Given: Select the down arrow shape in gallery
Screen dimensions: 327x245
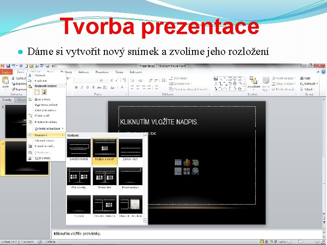Looking at the screenshot, I should [x=235, y=83].
